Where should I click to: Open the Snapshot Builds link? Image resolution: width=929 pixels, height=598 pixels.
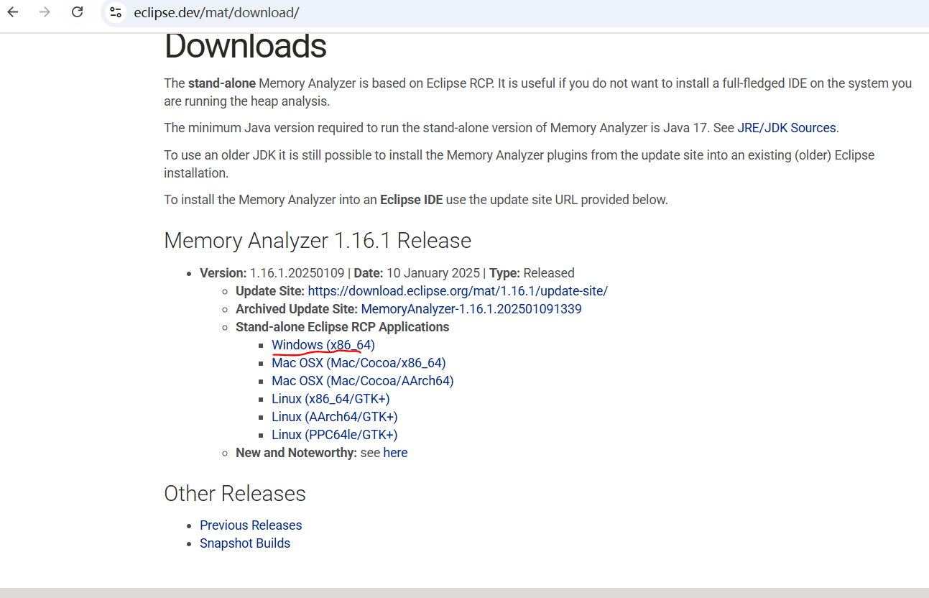(x=245, y=543)
